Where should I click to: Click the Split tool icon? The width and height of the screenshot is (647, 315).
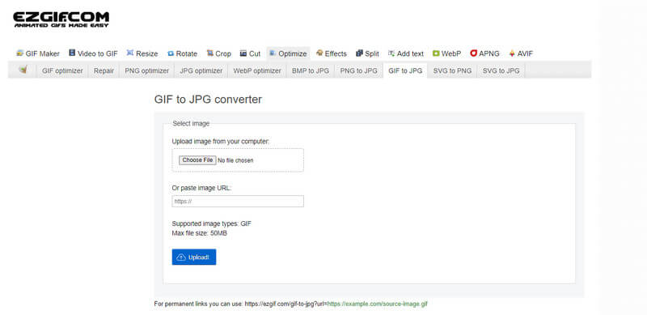[359, 53]
